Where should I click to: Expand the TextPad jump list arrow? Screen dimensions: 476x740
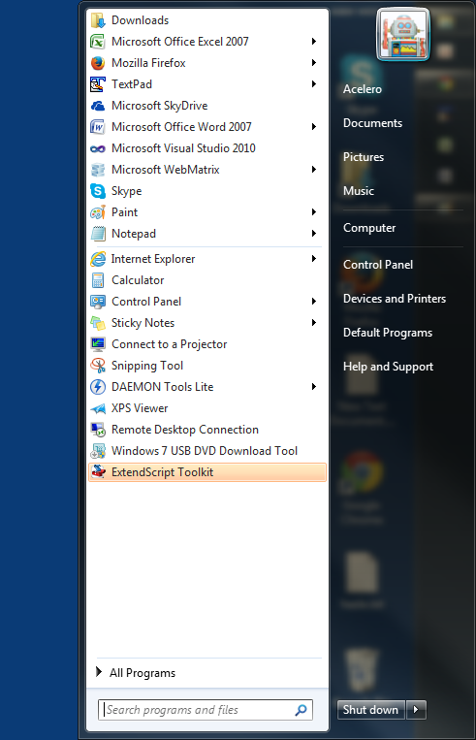click(314, 84)
